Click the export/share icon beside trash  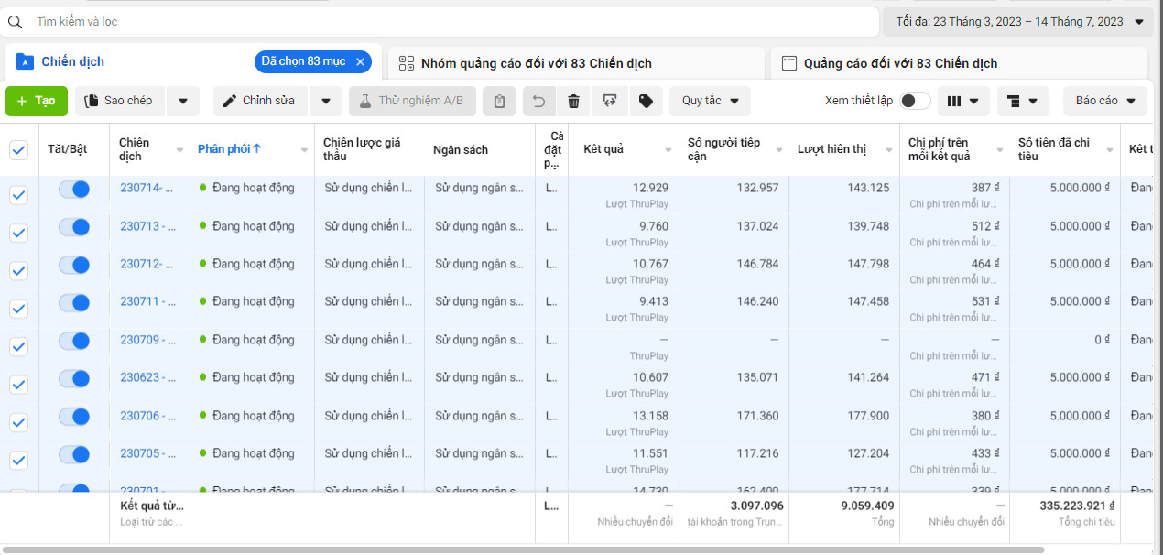click(609, 101)
